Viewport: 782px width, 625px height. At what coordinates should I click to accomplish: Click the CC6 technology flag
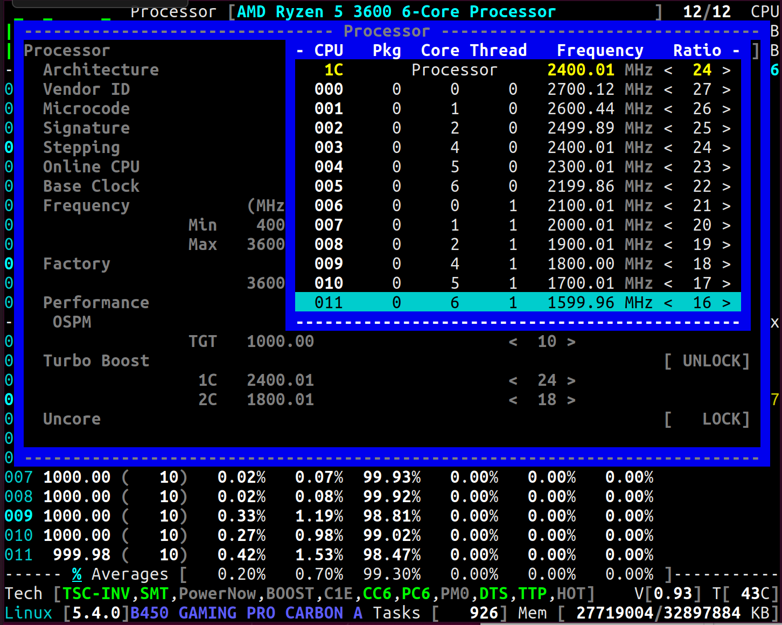coord(377,594)
